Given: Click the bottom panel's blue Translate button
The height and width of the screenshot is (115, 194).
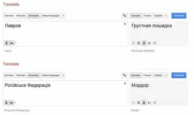Looking at the screenshot, I should [179, 75].
